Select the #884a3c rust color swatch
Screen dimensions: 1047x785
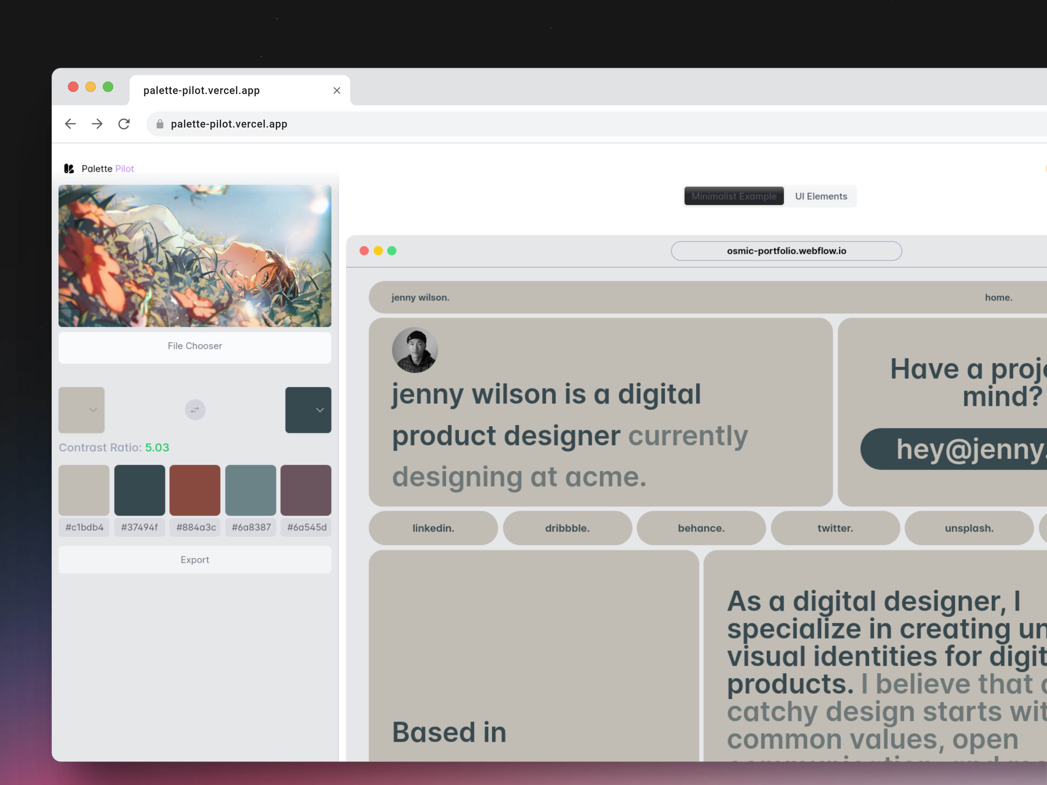(x=194, y=490)
